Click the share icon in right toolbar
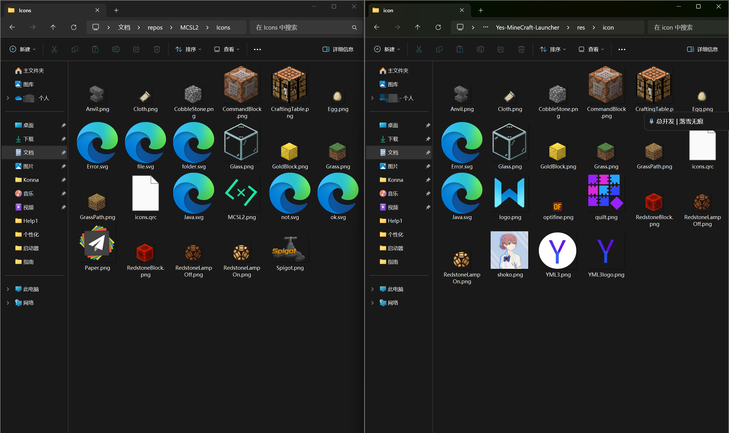This screenshot has width=729, height=433. point(501,49)
